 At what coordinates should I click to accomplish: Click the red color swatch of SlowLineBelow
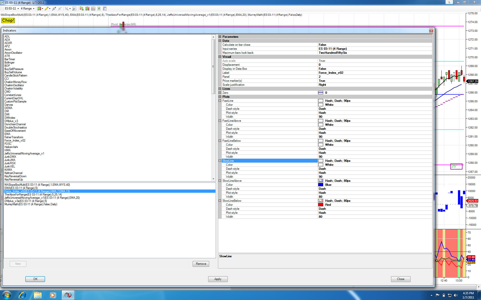321,205
